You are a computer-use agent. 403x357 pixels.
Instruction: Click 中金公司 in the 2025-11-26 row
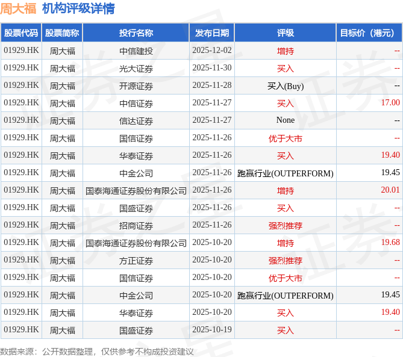pos(136,173)
